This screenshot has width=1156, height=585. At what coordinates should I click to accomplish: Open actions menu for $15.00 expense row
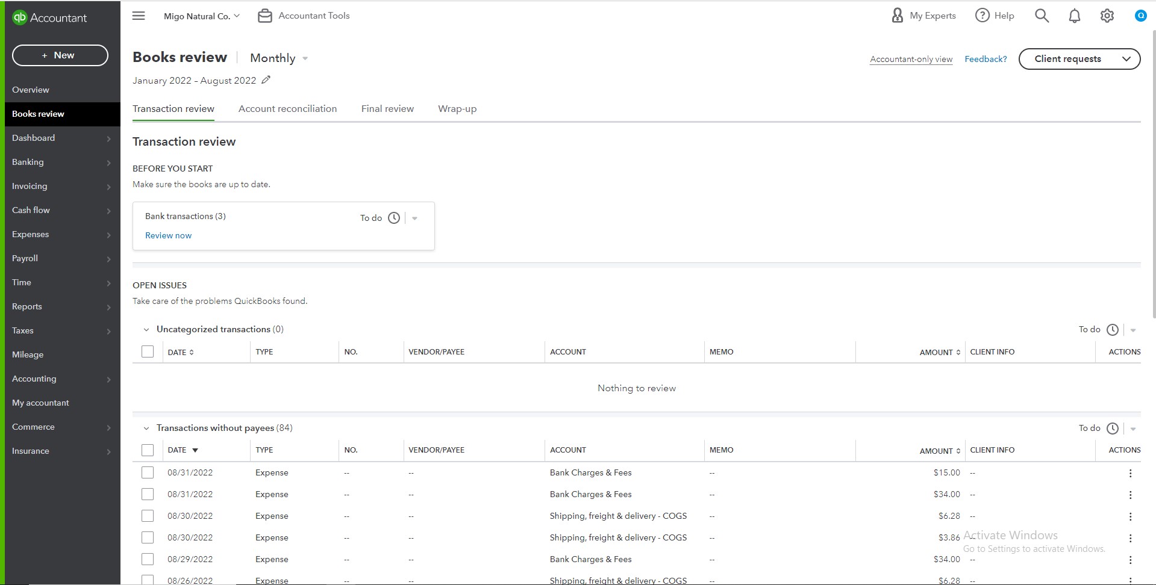tap(1130, 473)
